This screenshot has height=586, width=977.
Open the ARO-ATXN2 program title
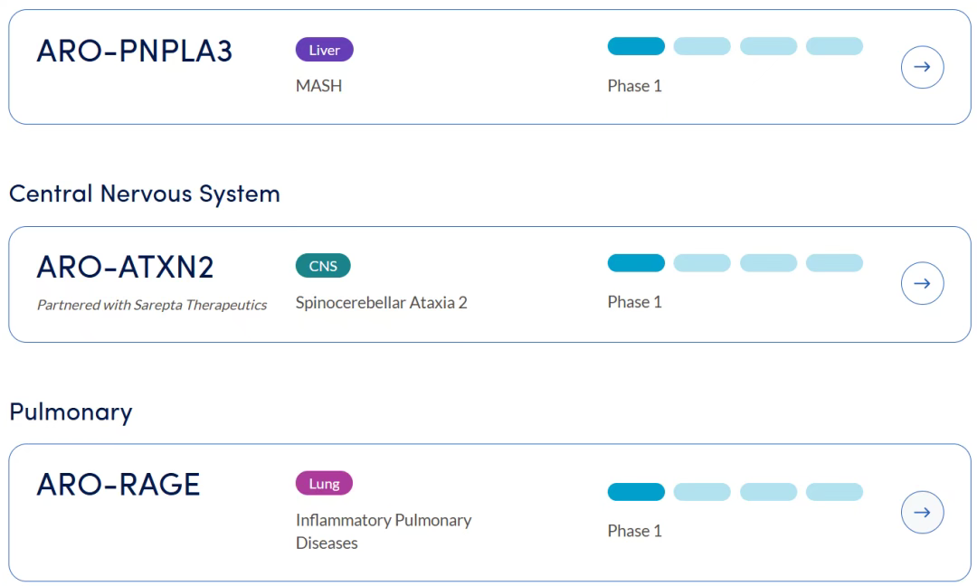[125, 268]
